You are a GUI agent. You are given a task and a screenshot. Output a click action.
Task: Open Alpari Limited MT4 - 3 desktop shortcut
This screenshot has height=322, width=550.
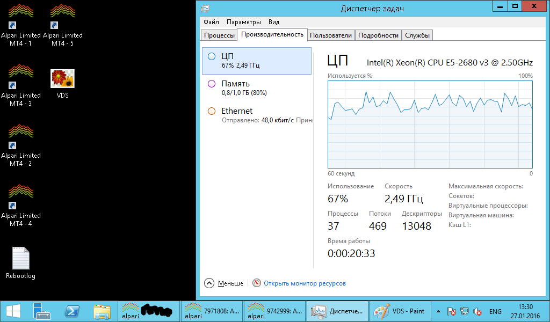[x=21, y=85]
